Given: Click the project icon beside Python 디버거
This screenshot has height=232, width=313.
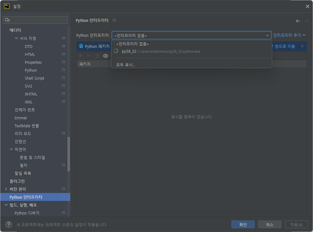Looking at the screenshot, I should coord(64,213).
